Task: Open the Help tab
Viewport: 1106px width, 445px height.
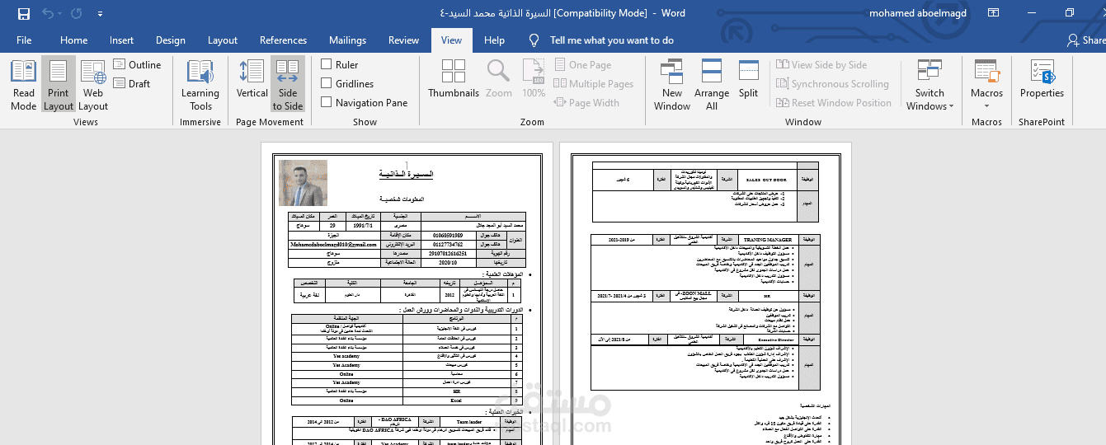Action: click(x=494, y=40)
